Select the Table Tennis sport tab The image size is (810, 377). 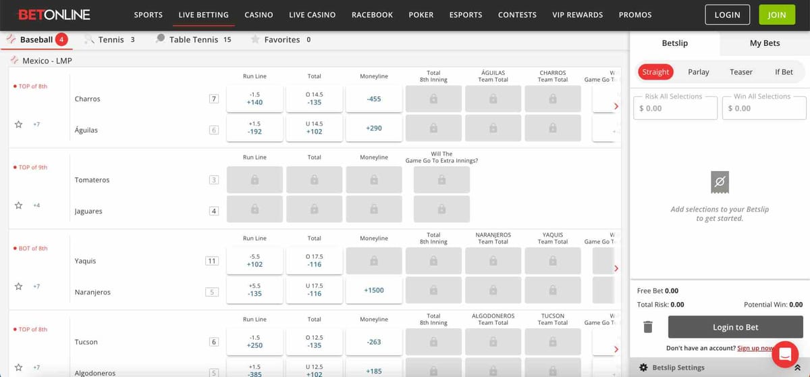click(193, 39)
